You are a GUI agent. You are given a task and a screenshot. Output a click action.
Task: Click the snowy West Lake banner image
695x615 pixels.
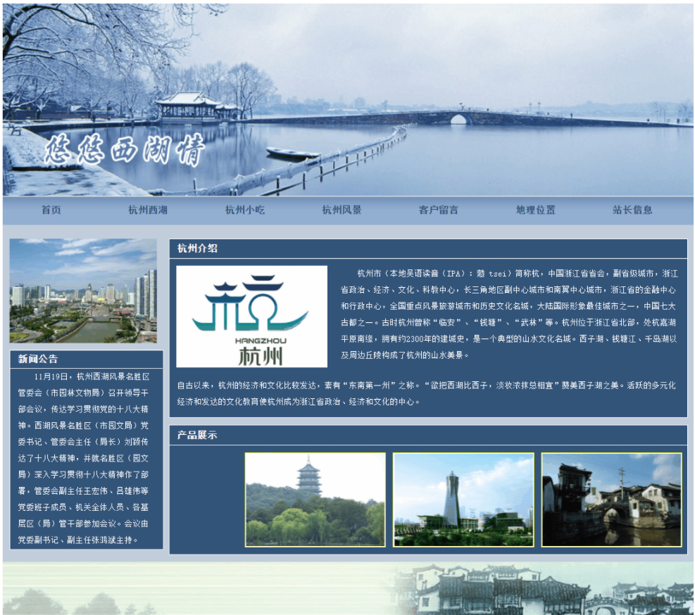coord(348,100)
